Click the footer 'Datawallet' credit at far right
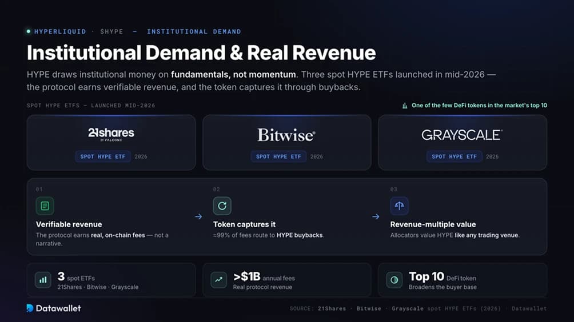The width and height of the screenshot is (574, 322). pos(529,308)
